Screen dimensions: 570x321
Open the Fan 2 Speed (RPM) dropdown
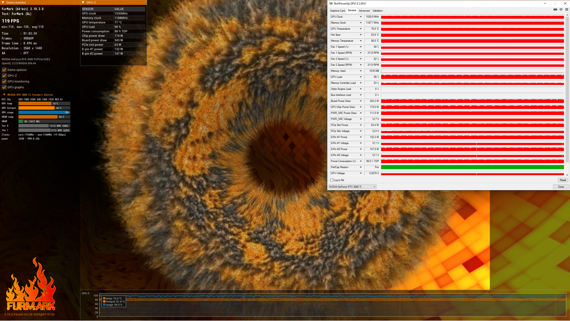[361, 65]
